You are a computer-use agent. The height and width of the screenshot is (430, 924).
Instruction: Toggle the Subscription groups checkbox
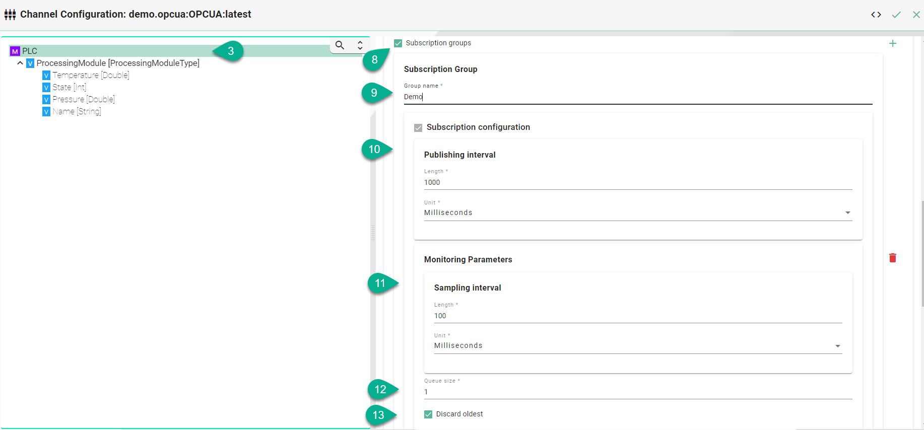point(398,43)
